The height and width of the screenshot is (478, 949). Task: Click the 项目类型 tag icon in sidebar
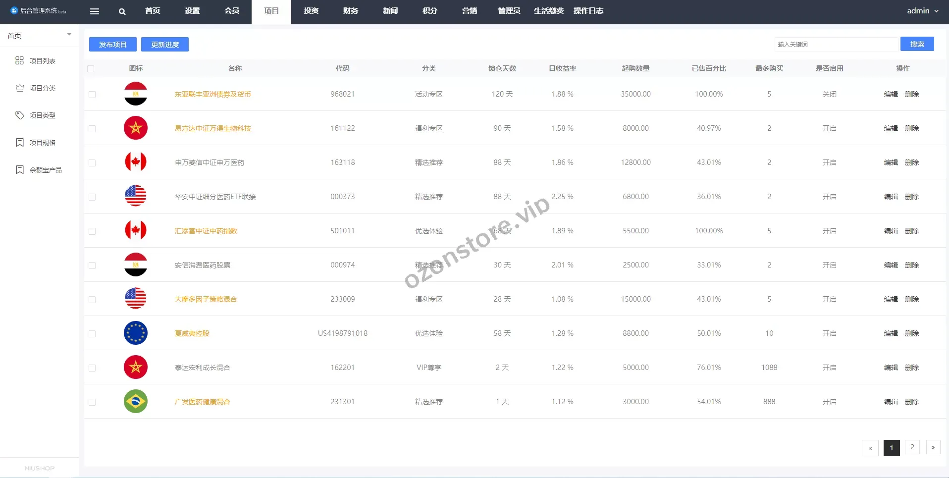coord(20,115)
